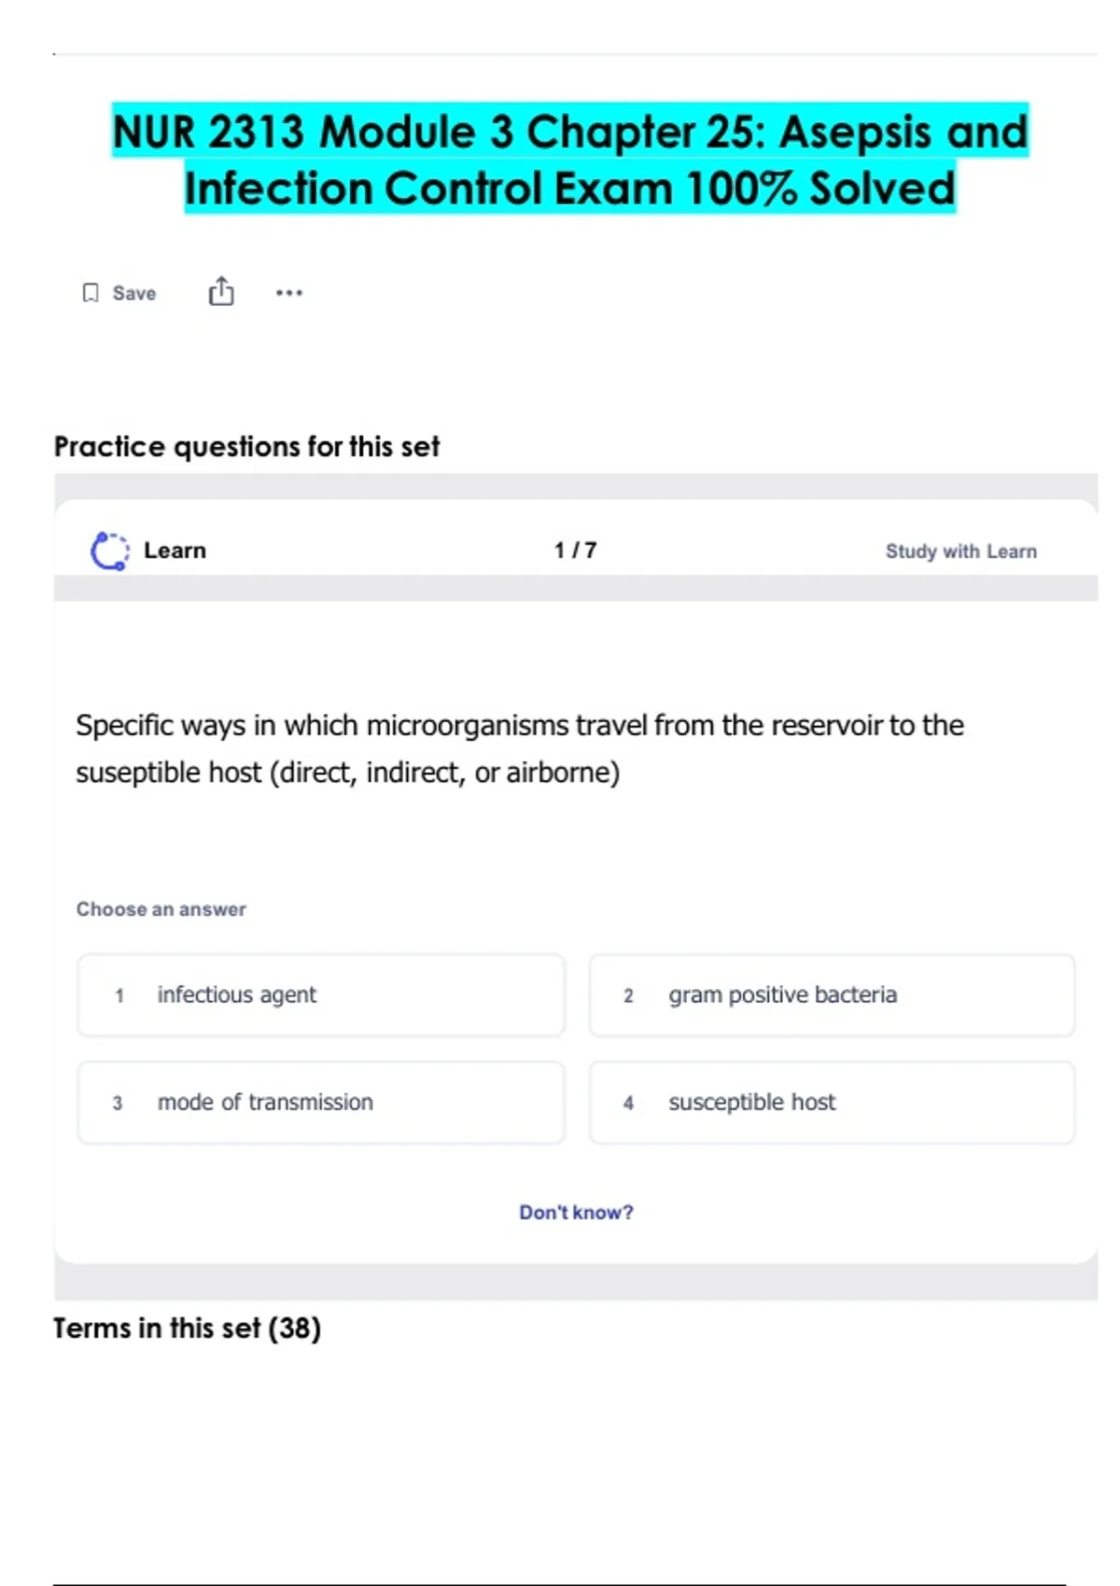Click the Learn label beside the icon
This screenshot has width=1120, height=1586.
tap(175, 550)
